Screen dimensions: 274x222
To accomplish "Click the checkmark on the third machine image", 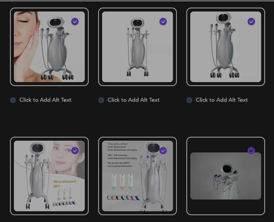I will 251,22.
